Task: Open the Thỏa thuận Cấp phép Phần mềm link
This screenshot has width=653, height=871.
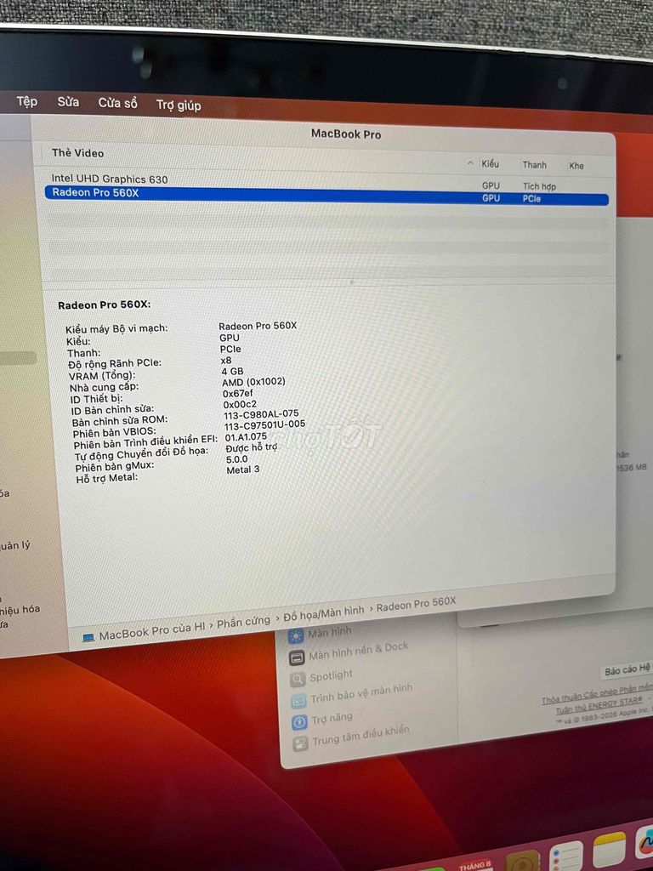Action: [598, 694]
